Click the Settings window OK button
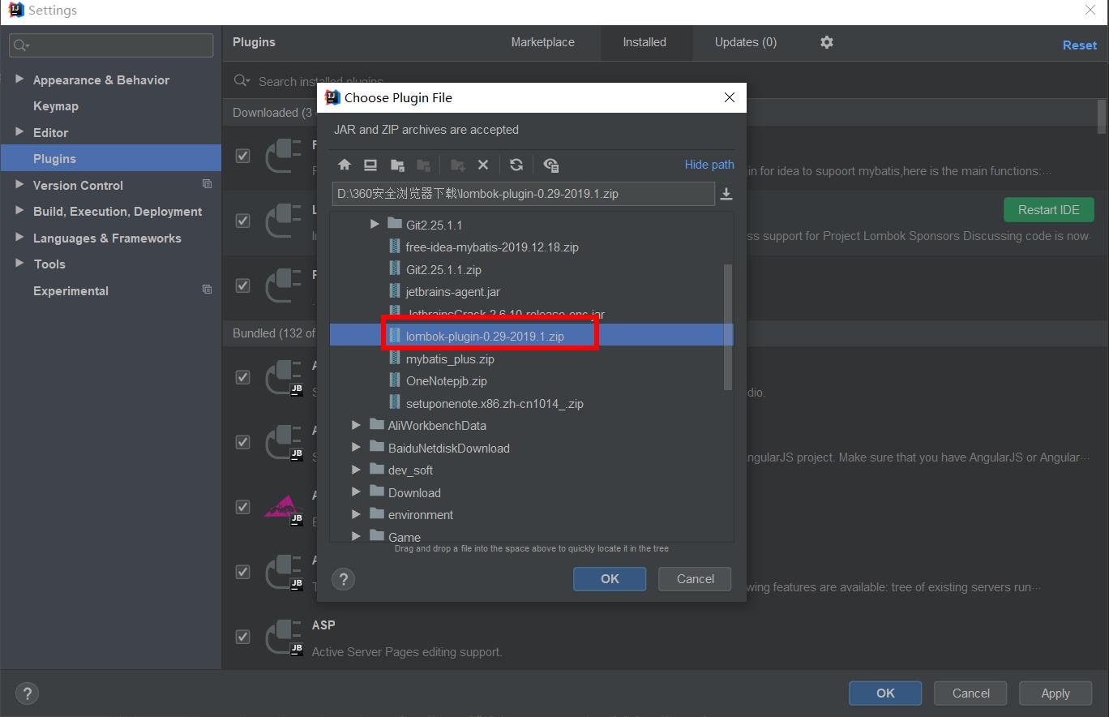Image resolution: width=1109 pixels, height=717 pixels. 885,693
